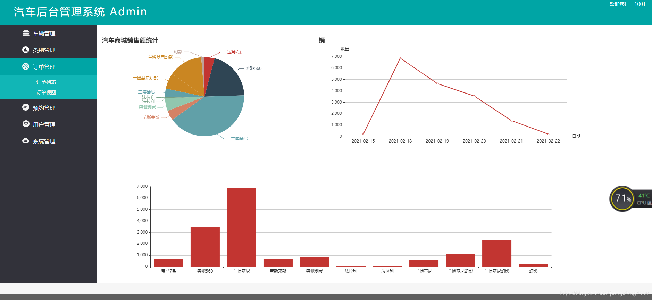Click the 系统管理 cloud icon
The image size is (652, 300).
26,140
